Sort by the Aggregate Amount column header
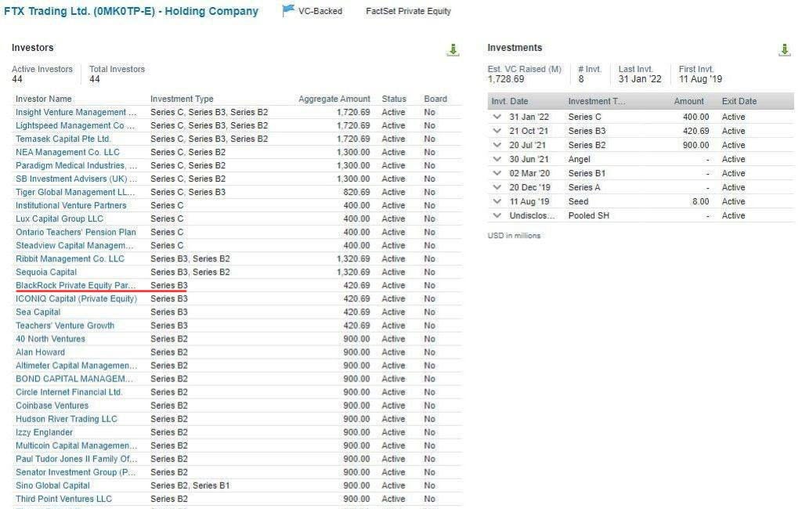 click(x=334, y=99)
